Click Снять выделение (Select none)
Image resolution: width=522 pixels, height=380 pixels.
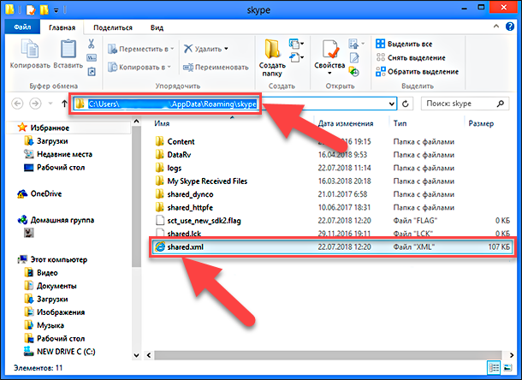411,57
